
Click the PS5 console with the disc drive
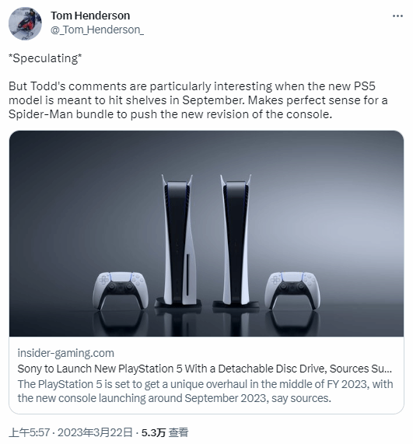coord(178,241)
